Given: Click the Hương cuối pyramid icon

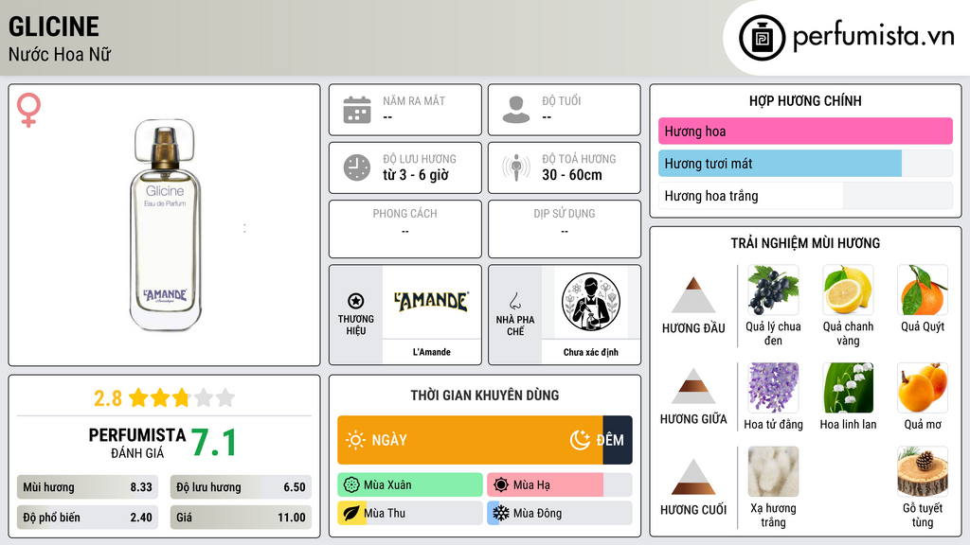Looking at the screenshot, I should point(693,477).
